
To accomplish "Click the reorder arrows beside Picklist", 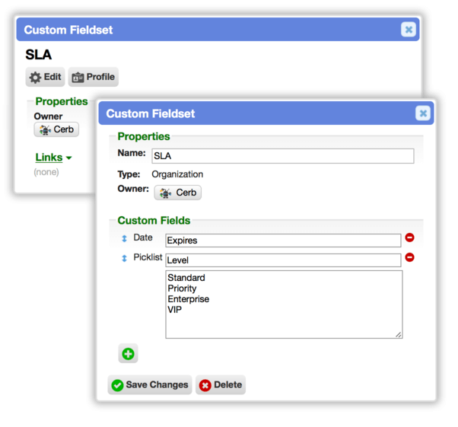I will pyautogui.click(x=124, y=258).
